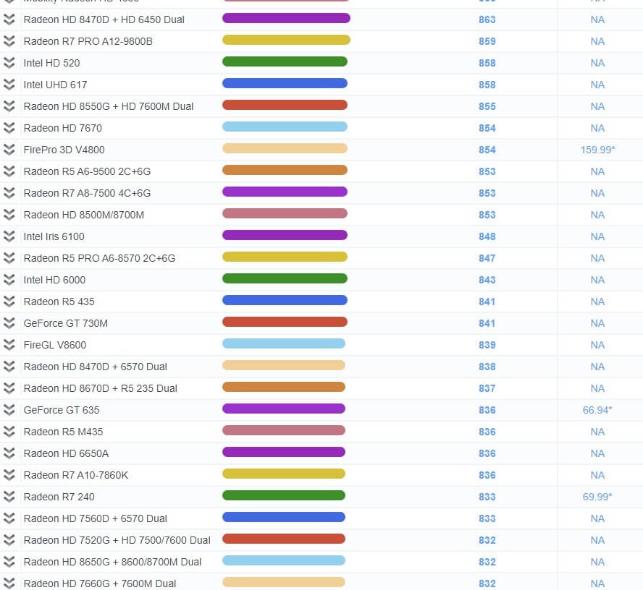
Task: Open Radeon HD 8650G + 8600/8700M Dual link
Action: (112, 562)
